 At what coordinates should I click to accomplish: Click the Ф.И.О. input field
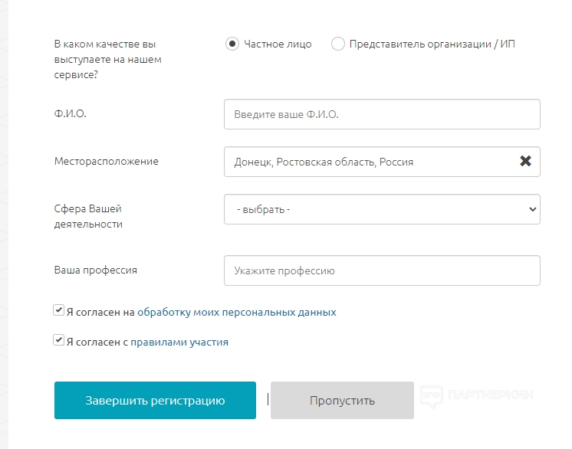coord(382,114)
